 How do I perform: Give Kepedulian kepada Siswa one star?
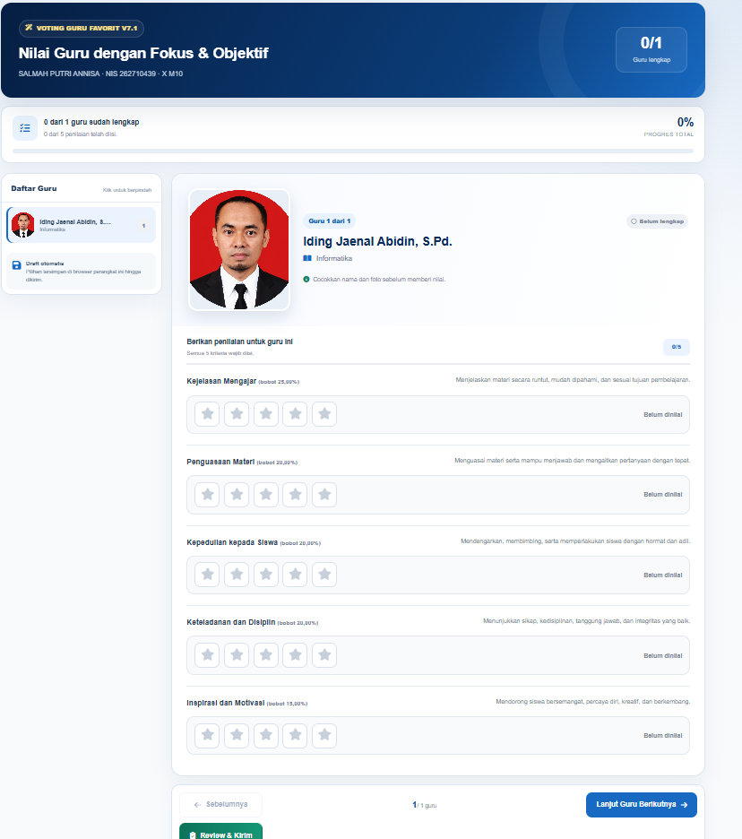pos(208,575)
